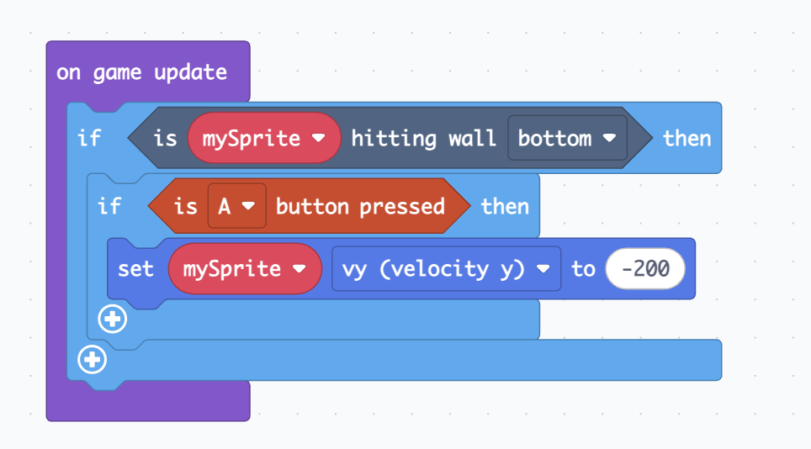The image size is (811, 449).
Task: Click the inner if keyword
Action: pos(109,206)
